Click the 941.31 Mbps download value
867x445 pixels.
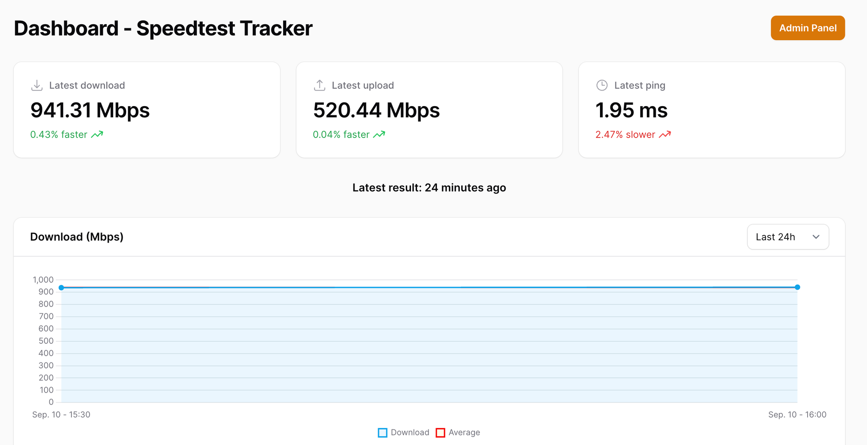(90, 110)
